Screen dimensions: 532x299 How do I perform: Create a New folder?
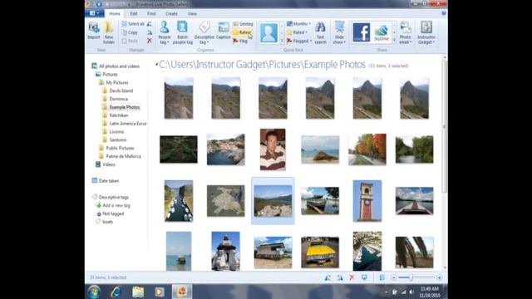tap(109, 32)
